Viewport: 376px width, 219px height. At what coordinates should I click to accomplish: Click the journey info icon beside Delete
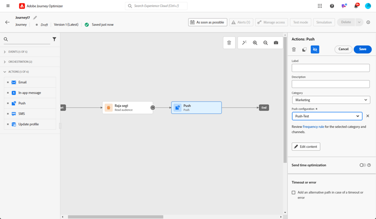pos(368,22)
